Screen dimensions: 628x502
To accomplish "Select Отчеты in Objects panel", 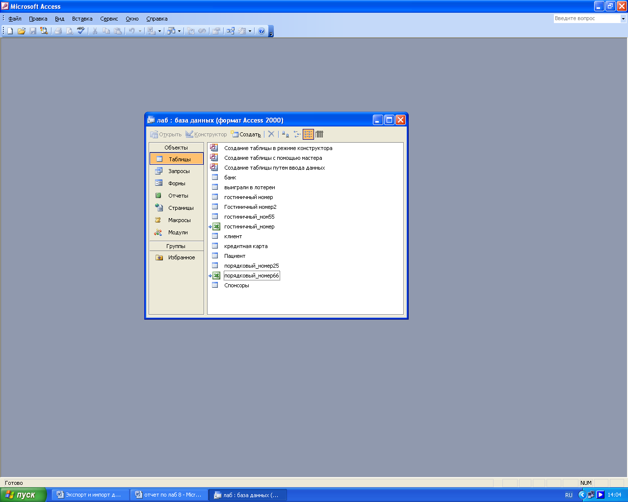I will [x=177, y=196].
